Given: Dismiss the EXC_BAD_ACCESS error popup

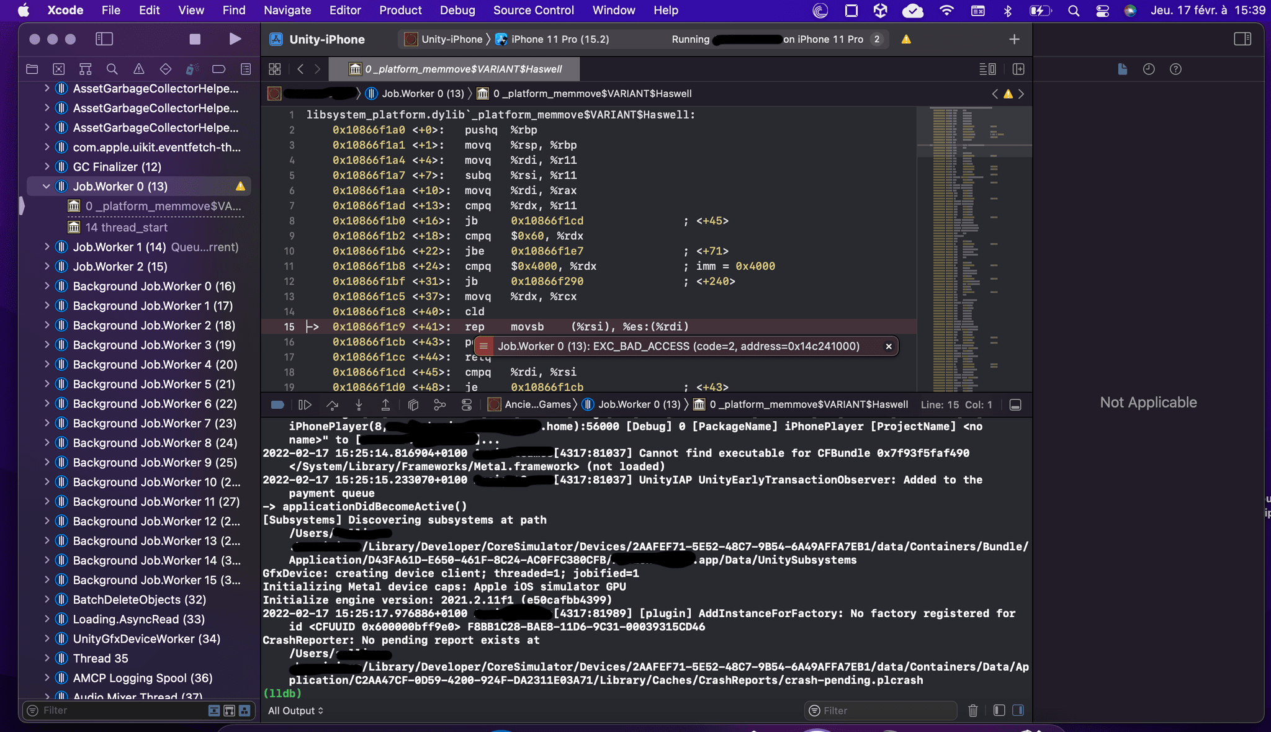Looking at the screenshot, I should click(x=889, y=346).
